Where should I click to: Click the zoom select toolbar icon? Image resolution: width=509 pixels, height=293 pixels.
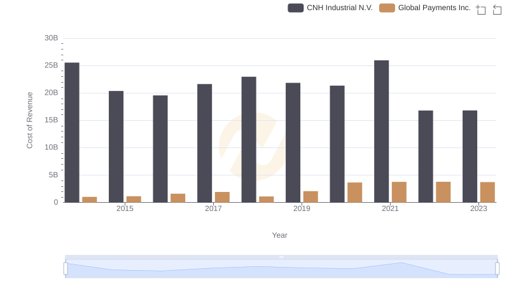tap(481, 10)
